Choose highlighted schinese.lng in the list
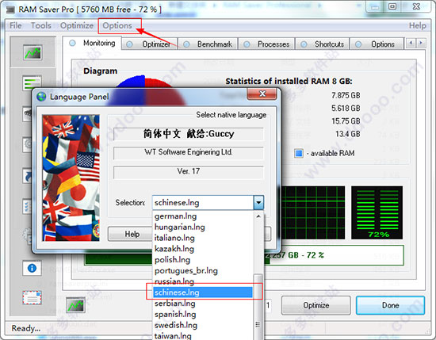 203,292
